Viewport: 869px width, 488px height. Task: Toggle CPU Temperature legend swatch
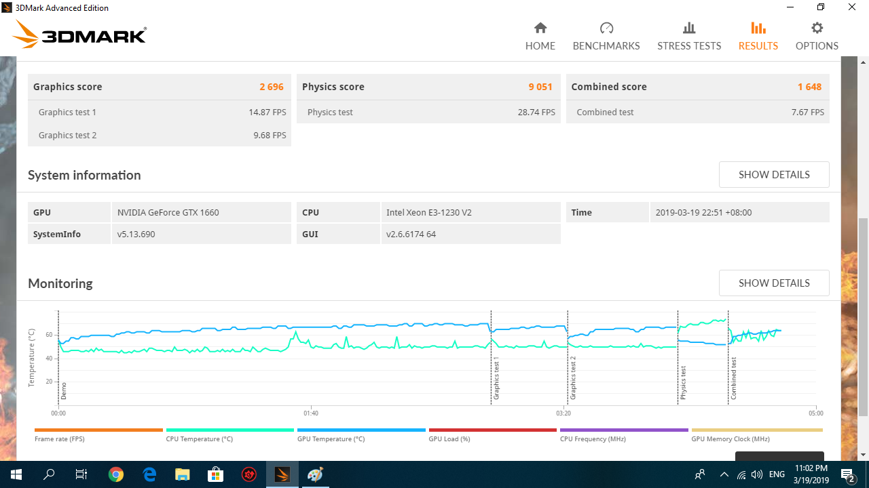[230, 430]
